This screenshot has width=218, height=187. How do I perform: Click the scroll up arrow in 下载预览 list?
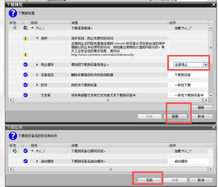(x=211, y=28)
